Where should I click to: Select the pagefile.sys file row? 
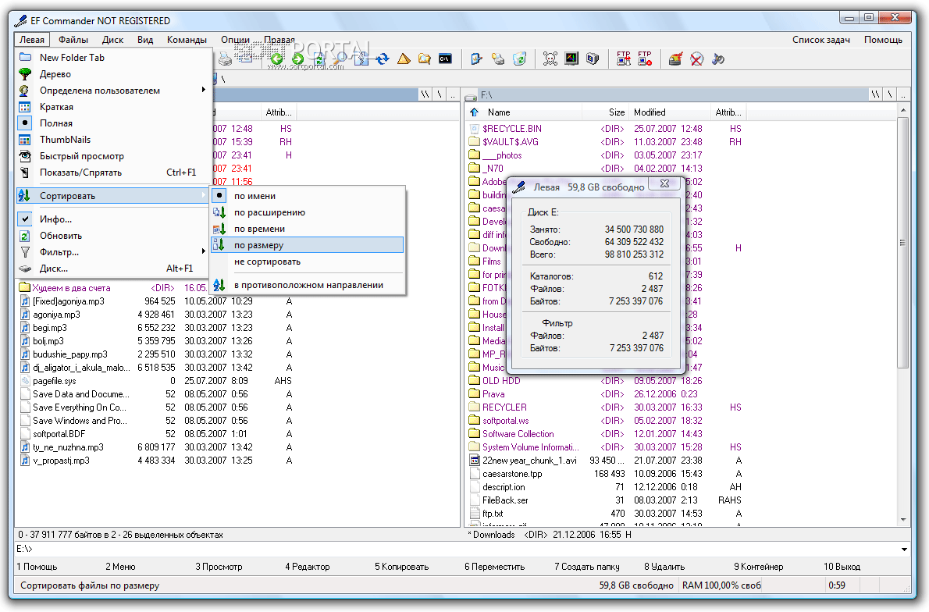(x=156, y=381)
